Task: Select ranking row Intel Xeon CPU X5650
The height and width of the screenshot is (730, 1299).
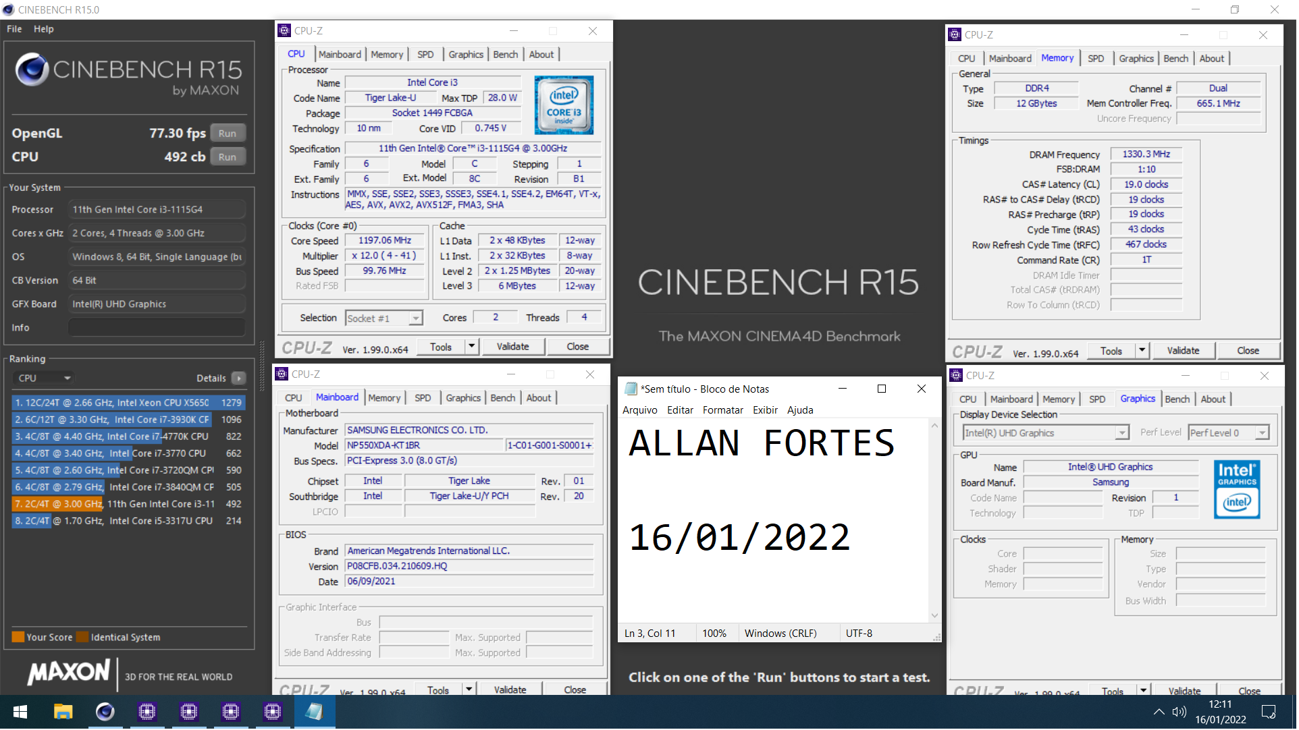Action: pos(128,403)
